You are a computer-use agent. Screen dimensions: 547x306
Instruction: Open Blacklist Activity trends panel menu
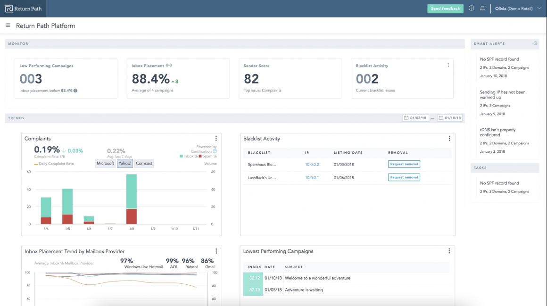(x=449, y=139)
